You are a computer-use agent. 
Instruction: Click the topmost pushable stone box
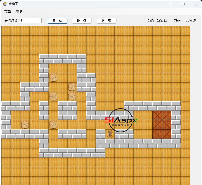(53, 78)
